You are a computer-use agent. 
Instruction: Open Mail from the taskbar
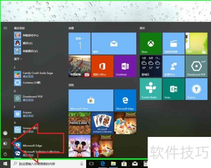(135, 164)
